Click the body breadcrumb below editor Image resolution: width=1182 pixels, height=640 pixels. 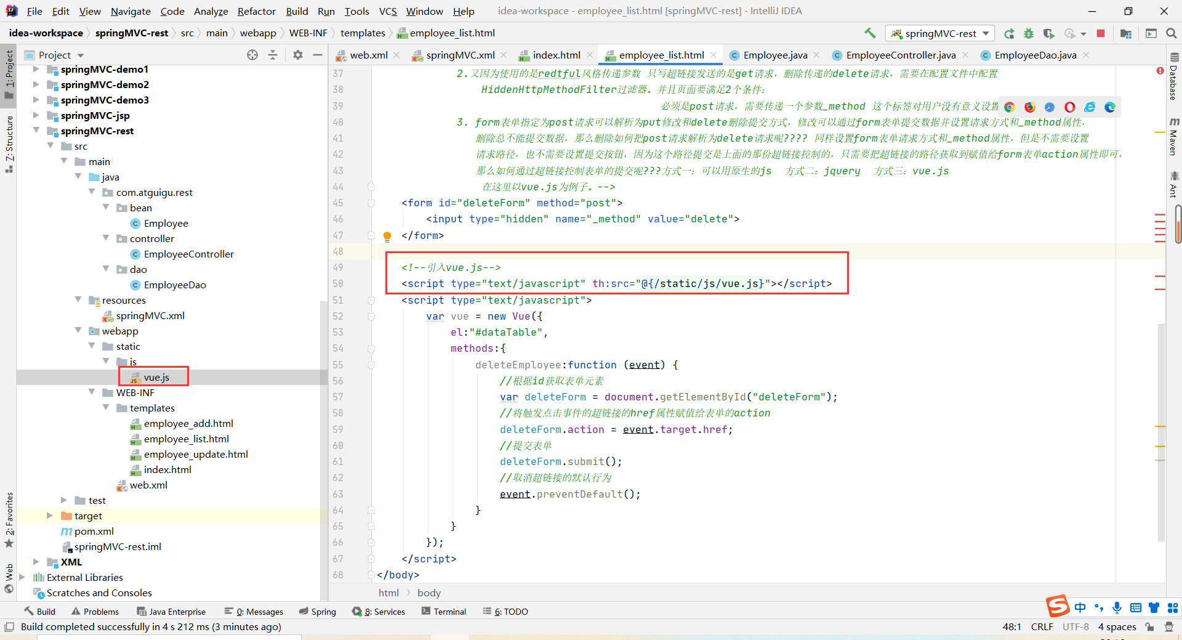point(429,593)
